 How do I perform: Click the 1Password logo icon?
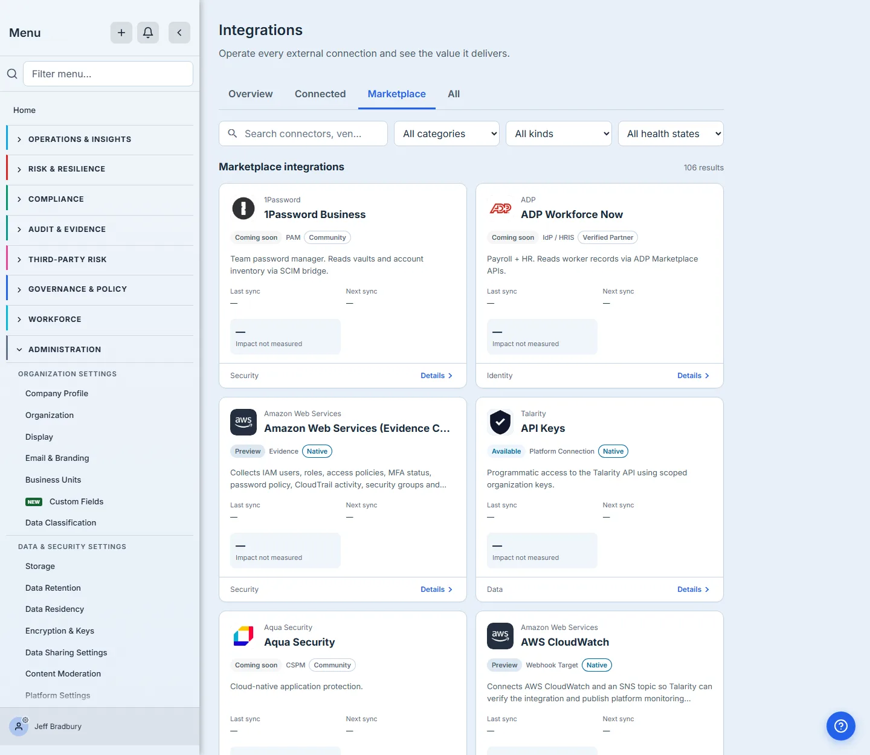[243, 208]
